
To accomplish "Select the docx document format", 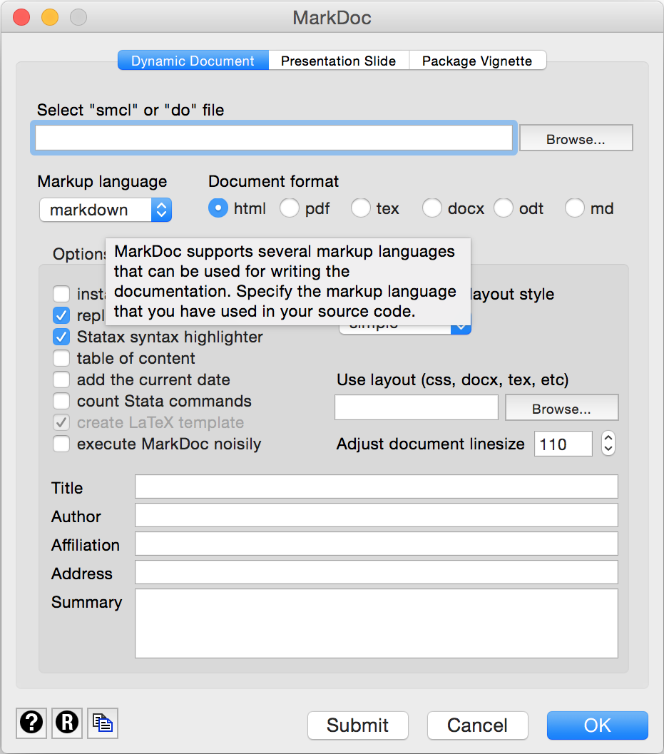I will tap(432, 208).
